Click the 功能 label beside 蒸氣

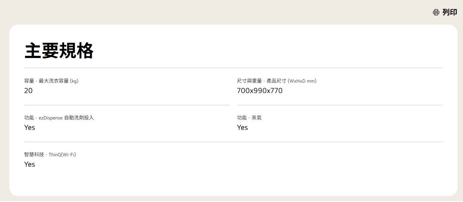(x=242, y=118)
